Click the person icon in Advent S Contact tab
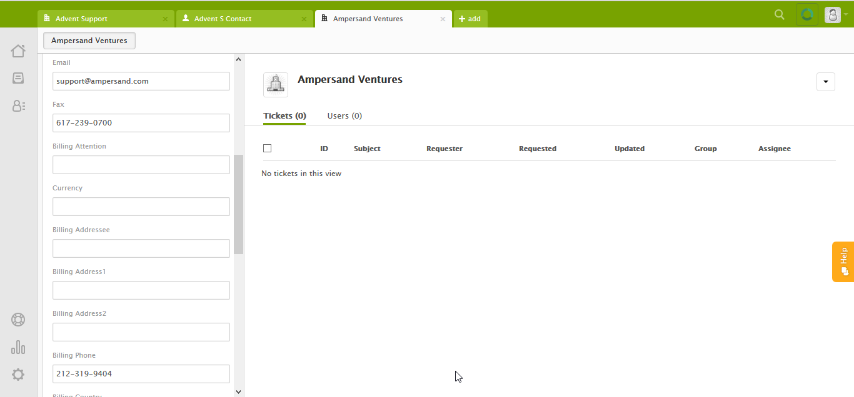 186,19
